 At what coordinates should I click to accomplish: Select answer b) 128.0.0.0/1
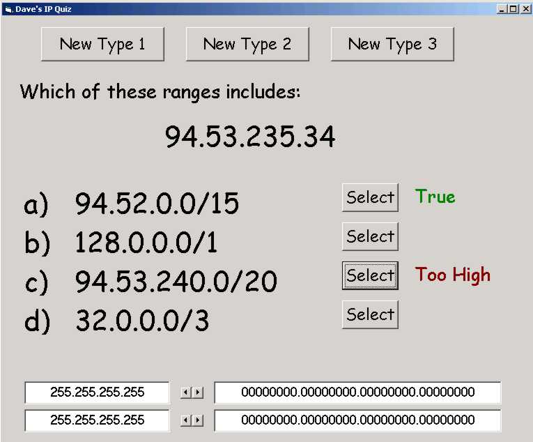[x=370, y=236]
